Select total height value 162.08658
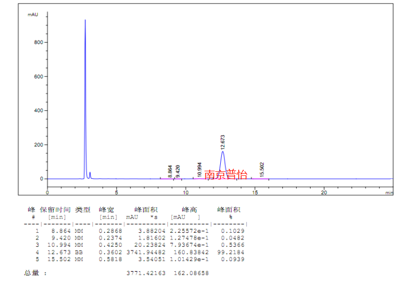Viewport: 404px width, 281px height. coord(189,273)
